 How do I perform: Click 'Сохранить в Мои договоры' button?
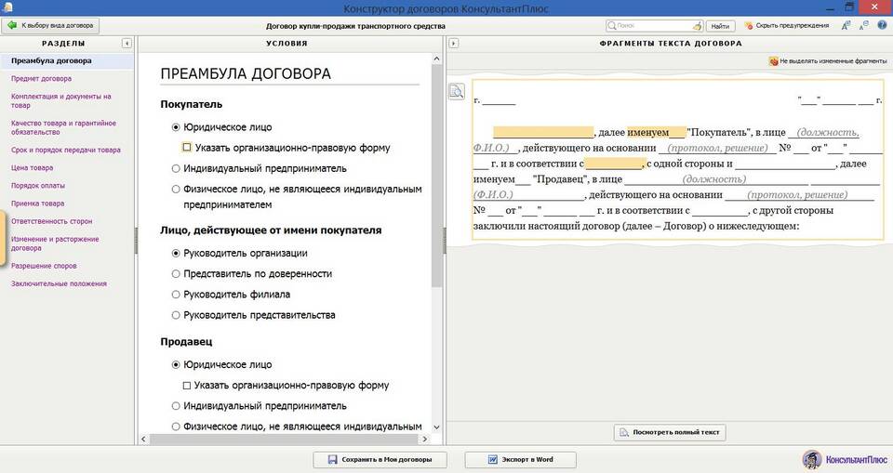coord(380,460)
